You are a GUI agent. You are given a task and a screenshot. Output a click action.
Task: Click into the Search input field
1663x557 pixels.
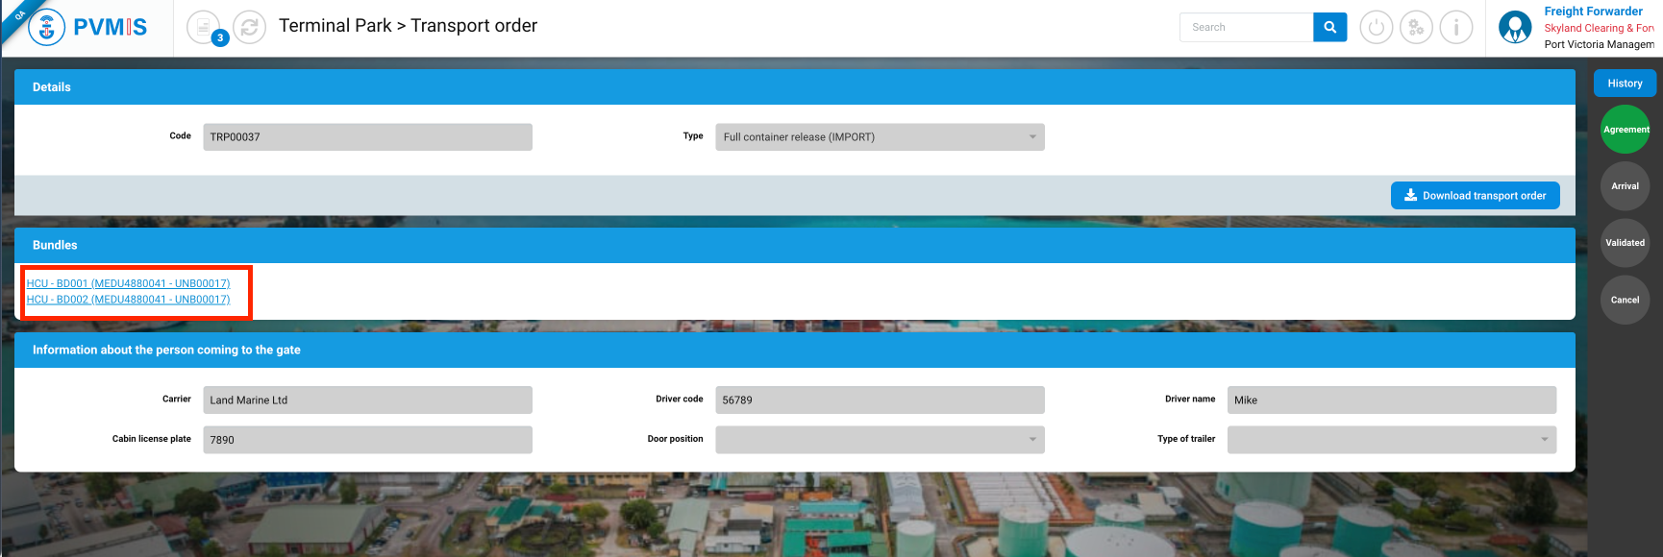point(1246,27)
